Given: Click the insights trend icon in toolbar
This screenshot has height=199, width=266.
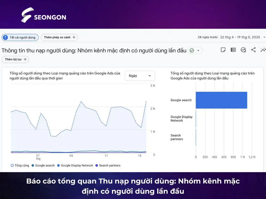Looking at the screenshot, I should 243,50.
